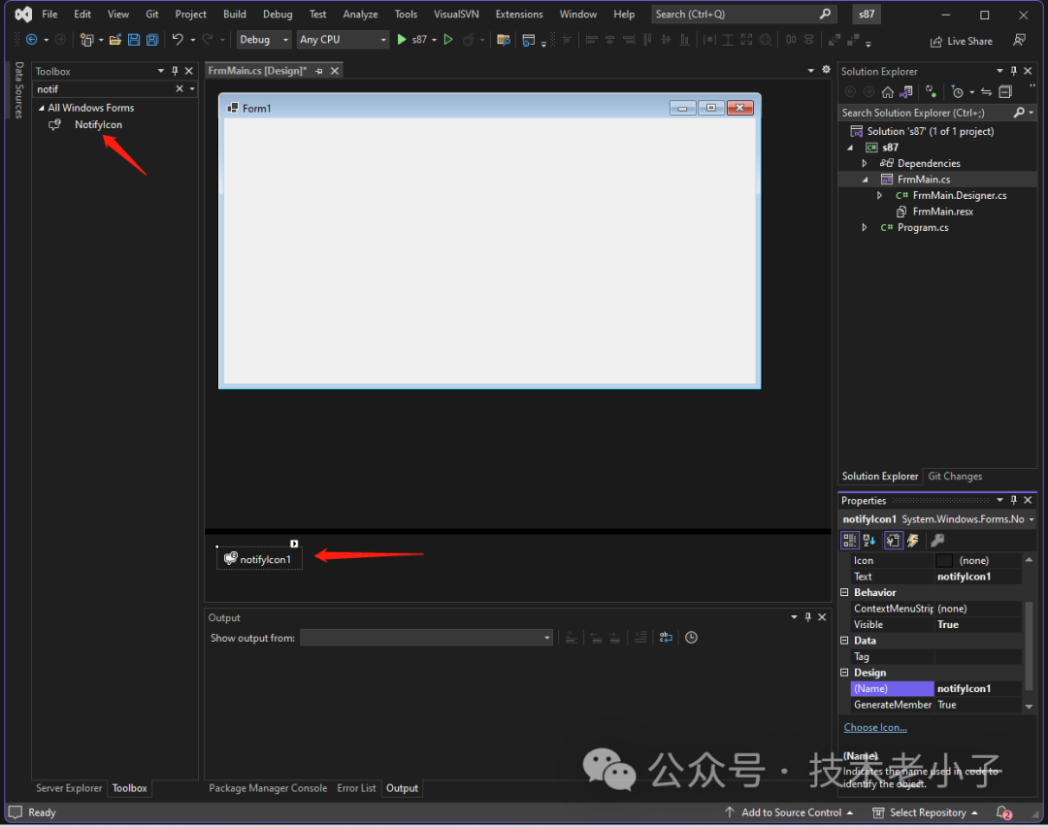The width and height of the screenshot is (1048, 827).
Task: Open the Any CPU platform dropdown
Action: click(342, 40)
